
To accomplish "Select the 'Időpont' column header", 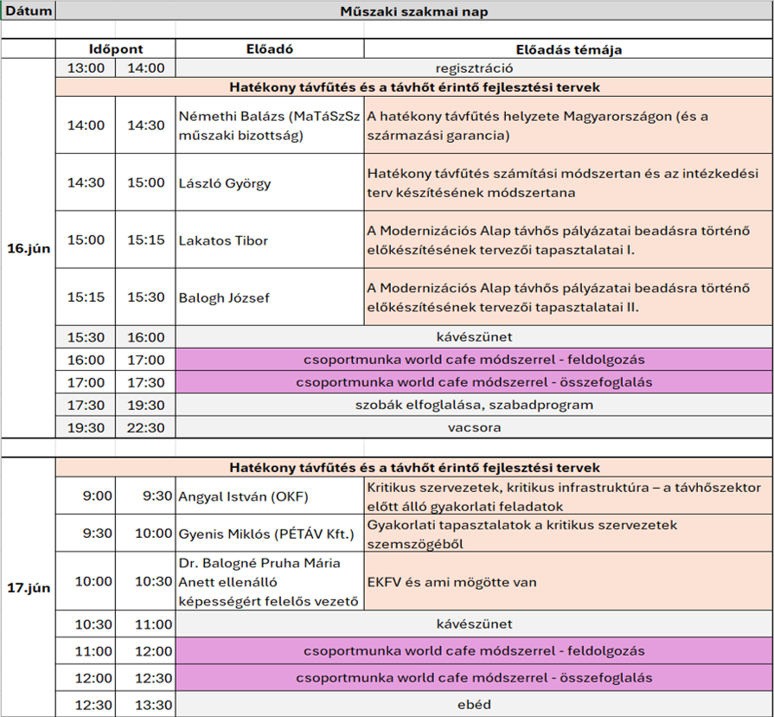I will (x=116, y=49).
